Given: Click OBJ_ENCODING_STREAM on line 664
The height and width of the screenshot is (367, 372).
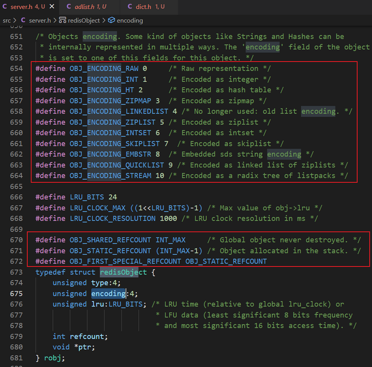Looking at the screenshot, I should pyautogui.click(x=110, y=176).
